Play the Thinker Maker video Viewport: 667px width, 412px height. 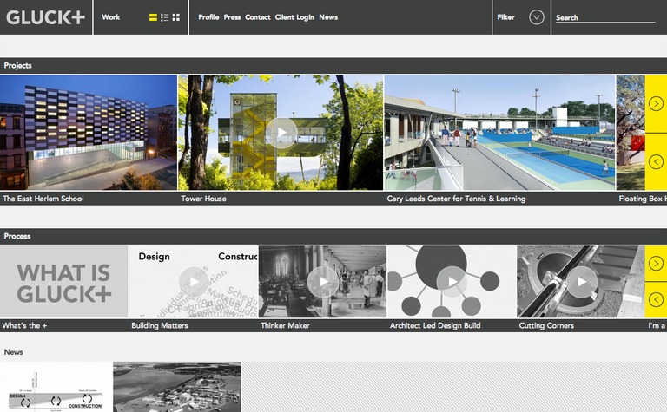[322, 282]
